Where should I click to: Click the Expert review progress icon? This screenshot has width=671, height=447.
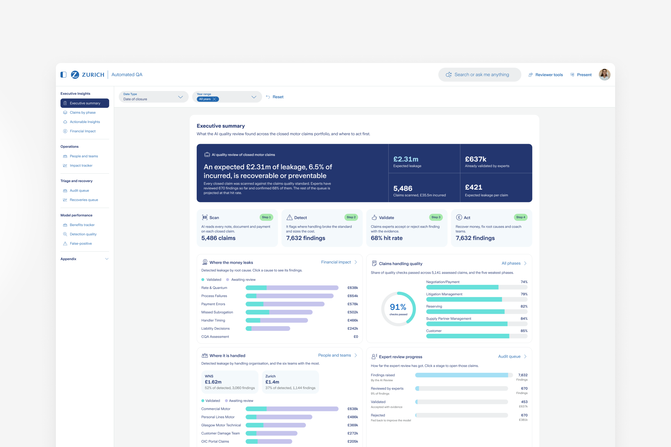(x=374, y=356)
